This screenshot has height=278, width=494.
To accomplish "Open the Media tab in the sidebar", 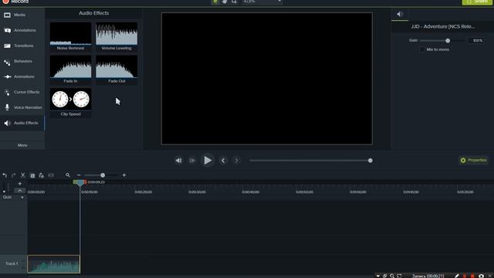I will click(x=22, y=15).
